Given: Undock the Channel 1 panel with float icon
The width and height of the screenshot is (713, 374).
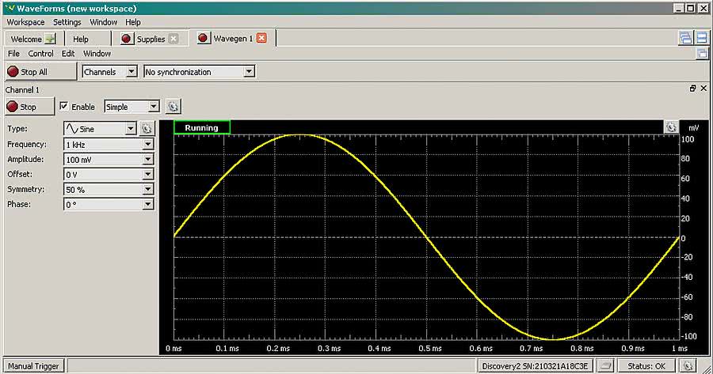Looking at the screenshot, I should pos(692,89).
